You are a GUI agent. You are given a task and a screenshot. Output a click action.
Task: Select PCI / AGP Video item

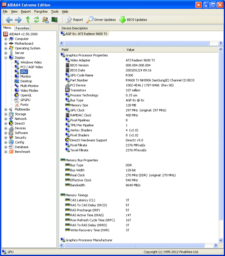[32, 67]
